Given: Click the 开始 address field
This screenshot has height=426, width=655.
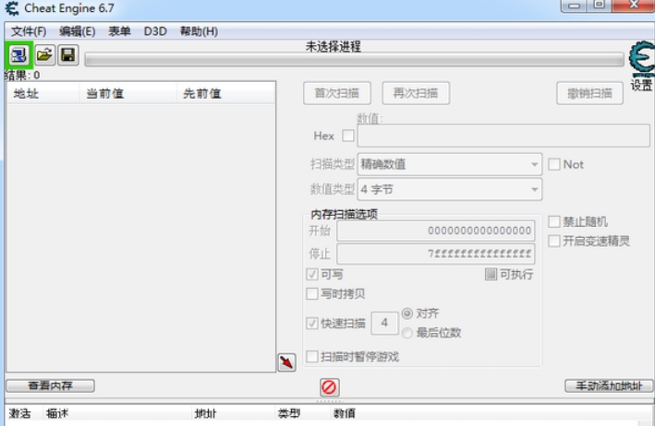Looking at the screenshot, I should pos(436,231).
